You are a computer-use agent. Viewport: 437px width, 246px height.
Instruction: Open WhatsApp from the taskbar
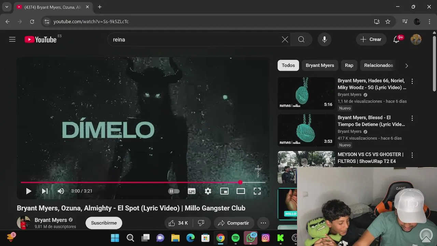251,238
